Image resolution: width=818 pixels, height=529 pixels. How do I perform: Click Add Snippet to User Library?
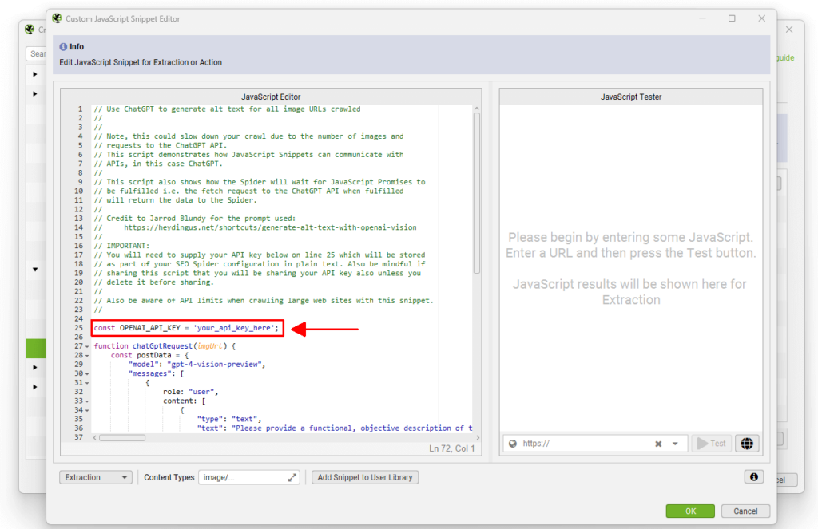point(365,477)
